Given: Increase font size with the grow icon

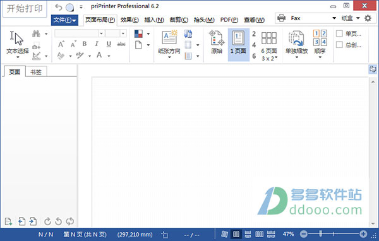Looking at the screenshot, I should click(x=61, y=44).
